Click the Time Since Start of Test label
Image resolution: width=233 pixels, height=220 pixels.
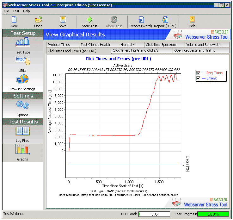pos(123,186)
